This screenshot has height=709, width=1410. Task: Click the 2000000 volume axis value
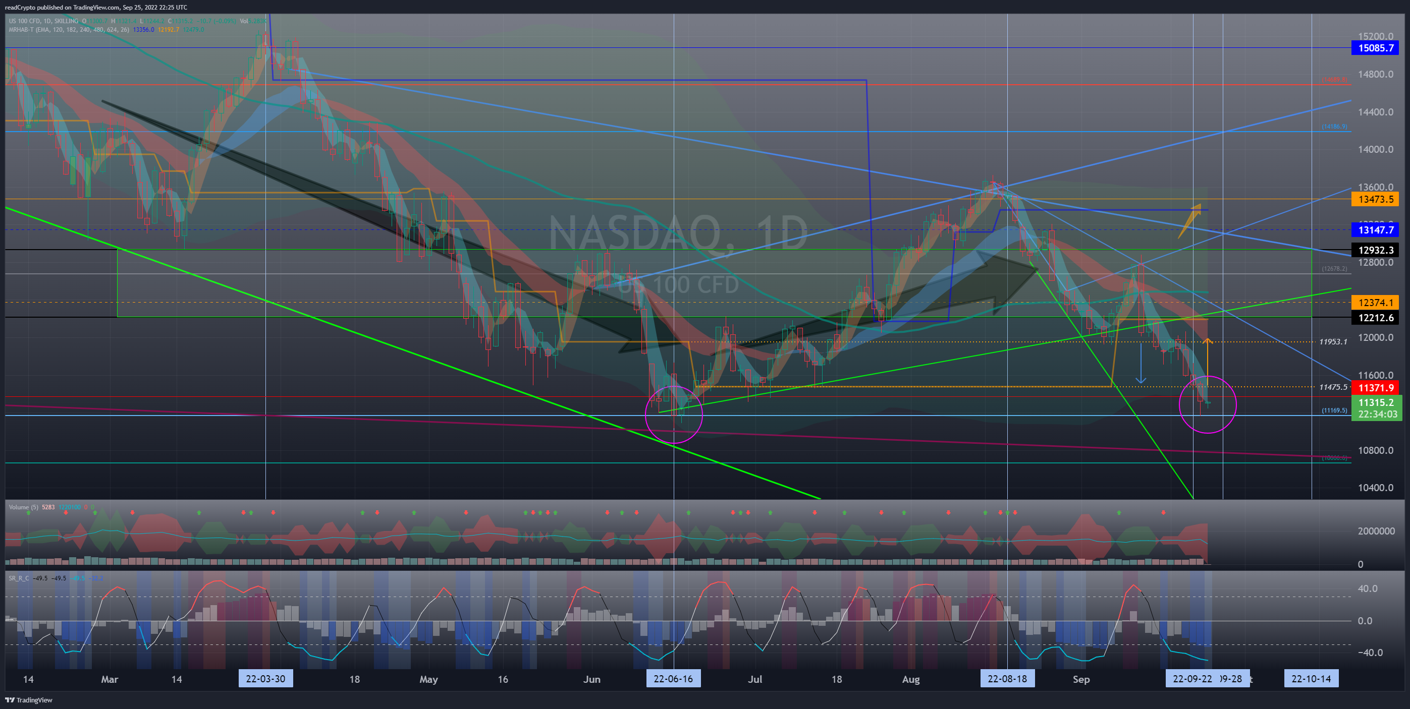coord(1376,531)
